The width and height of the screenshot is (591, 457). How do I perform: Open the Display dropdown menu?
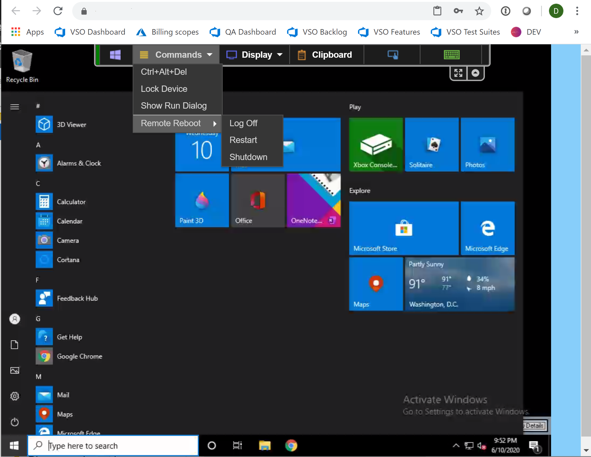tap(254, 55)
